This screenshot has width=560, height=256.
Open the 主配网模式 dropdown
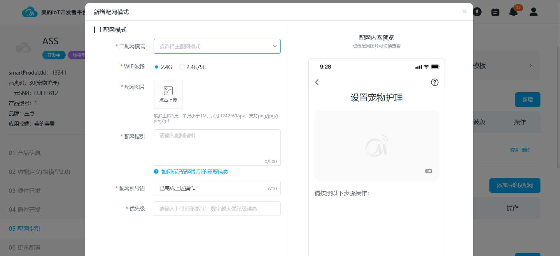[217, 46]
